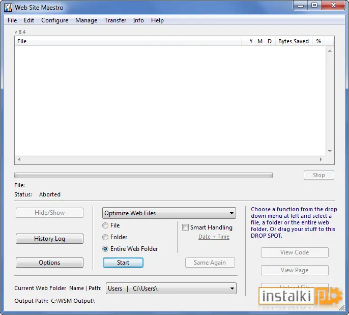Click the Bytes Saved column header
The image size is (349, 315).
coord(294,41)
